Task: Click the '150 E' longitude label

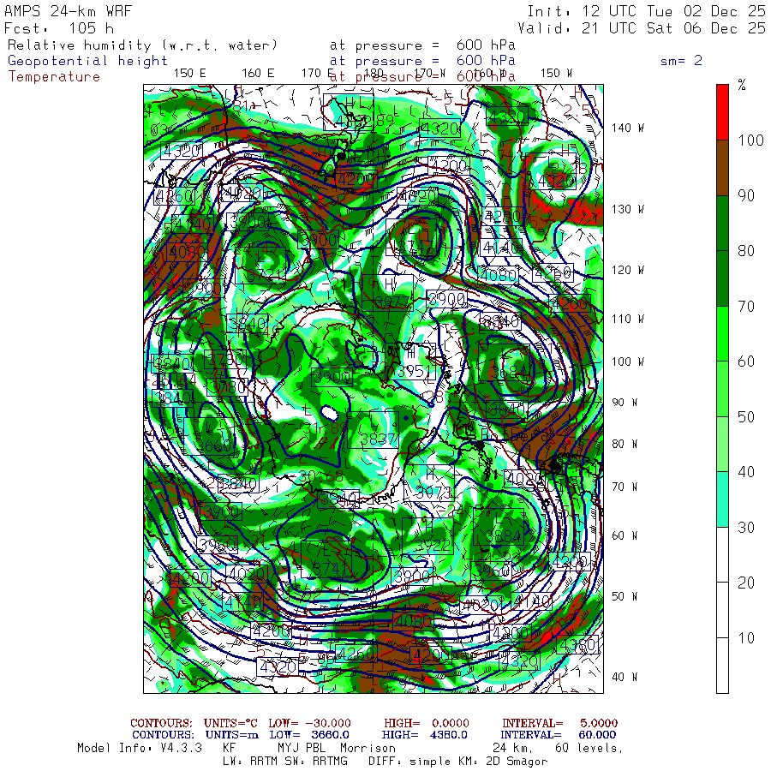Action: point(189,73)
